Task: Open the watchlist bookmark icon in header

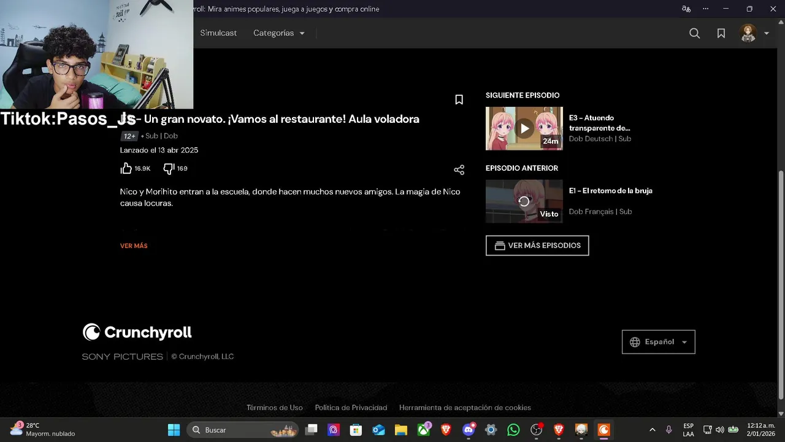Action: [x=721, y=33]
